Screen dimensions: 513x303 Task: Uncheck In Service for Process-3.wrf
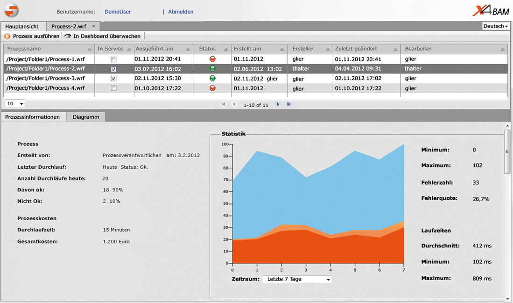coord(113,79)
